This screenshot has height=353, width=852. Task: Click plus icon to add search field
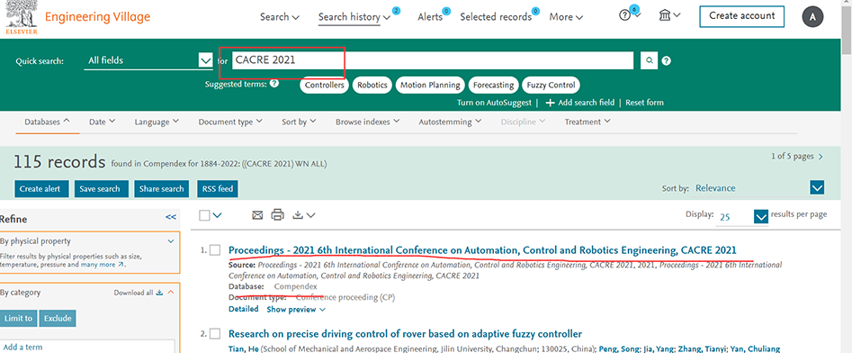(x=550, y=103)
